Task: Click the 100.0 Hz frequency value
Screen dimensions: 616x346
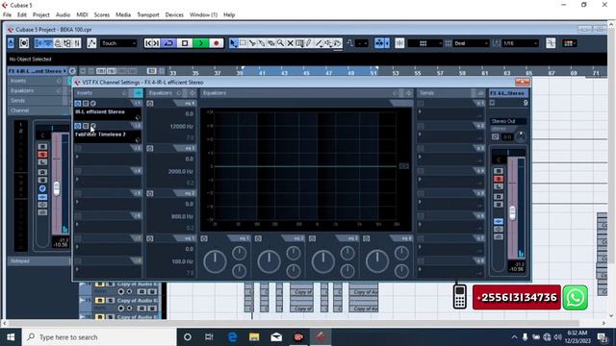Action: point(183,261)
